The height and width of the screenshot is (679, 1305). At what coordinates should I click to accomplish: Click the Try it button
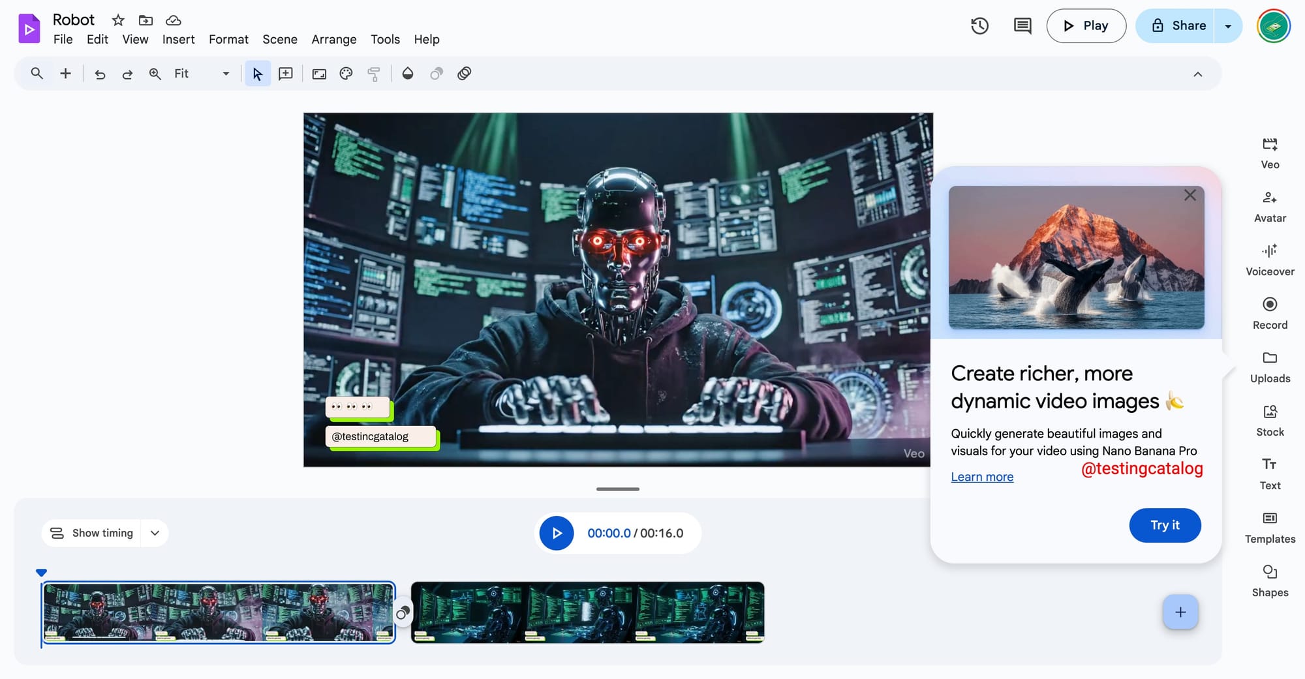click(1164, 525)
